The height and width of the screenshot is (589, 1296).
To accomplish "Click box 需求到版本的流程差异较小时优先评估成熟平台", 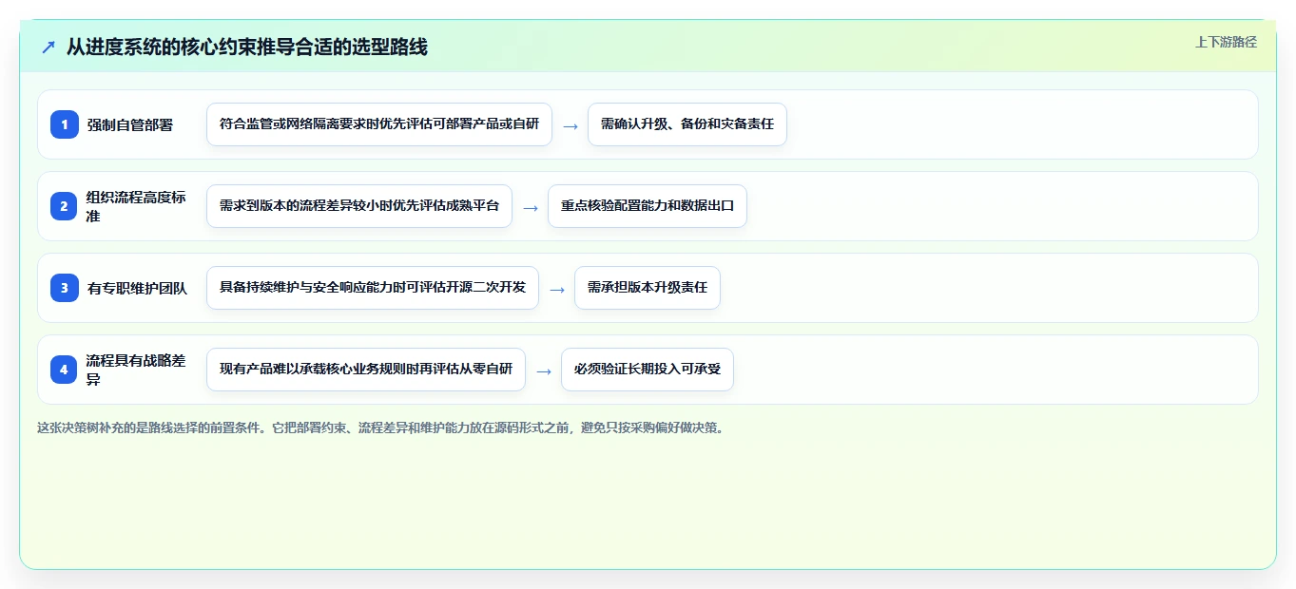I will (x=359, y=206).
